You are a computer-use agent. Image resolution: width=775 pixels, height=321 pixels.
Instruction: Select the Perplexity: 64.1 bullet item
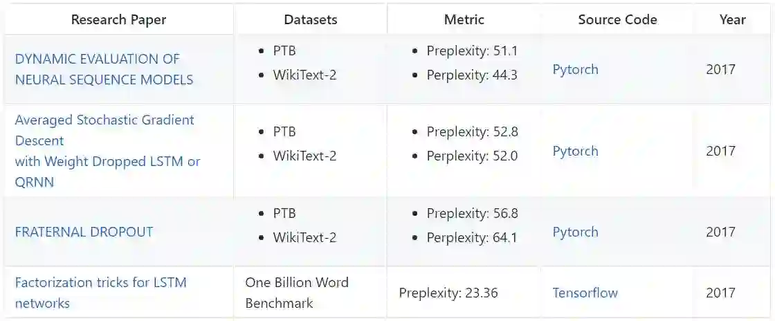pyautogui.click(x=472, y=237)
